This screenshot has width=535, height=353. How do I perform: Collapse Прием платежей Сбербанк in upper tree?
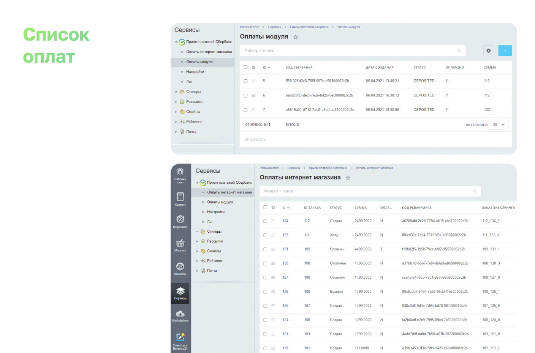[176, 42]
